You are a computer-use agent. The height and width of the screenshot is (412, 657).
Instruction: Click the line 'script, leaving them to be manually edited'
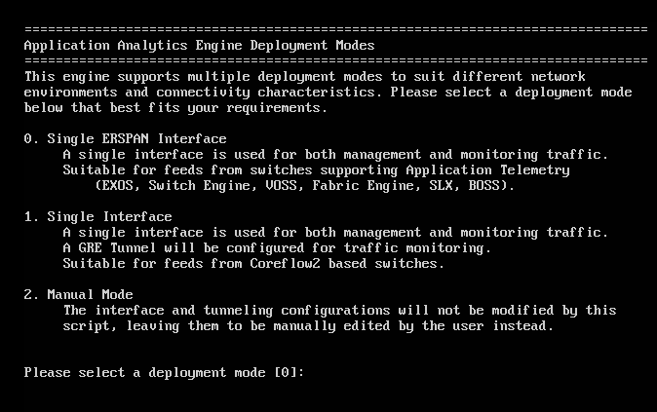click(x=308, y=325)
